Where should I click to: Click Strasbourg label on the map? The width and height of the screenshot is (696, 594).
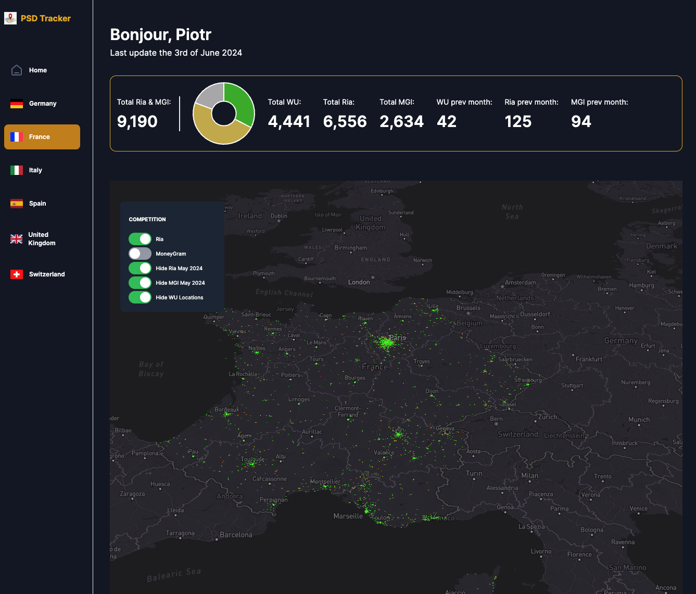tap(528, 380)
